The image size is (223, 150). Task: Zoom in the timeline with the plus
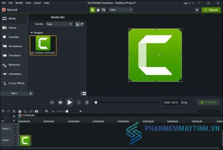[x=80, y=111]
